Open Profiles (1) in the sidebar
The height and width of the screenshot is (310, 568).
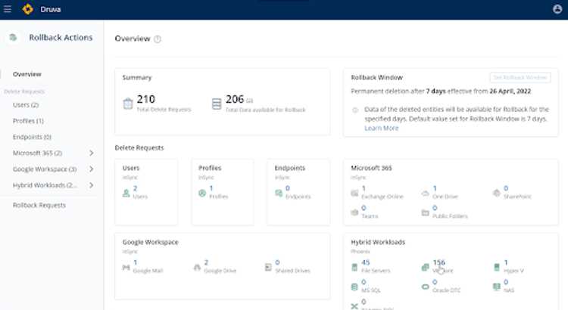tap(28, 121)
